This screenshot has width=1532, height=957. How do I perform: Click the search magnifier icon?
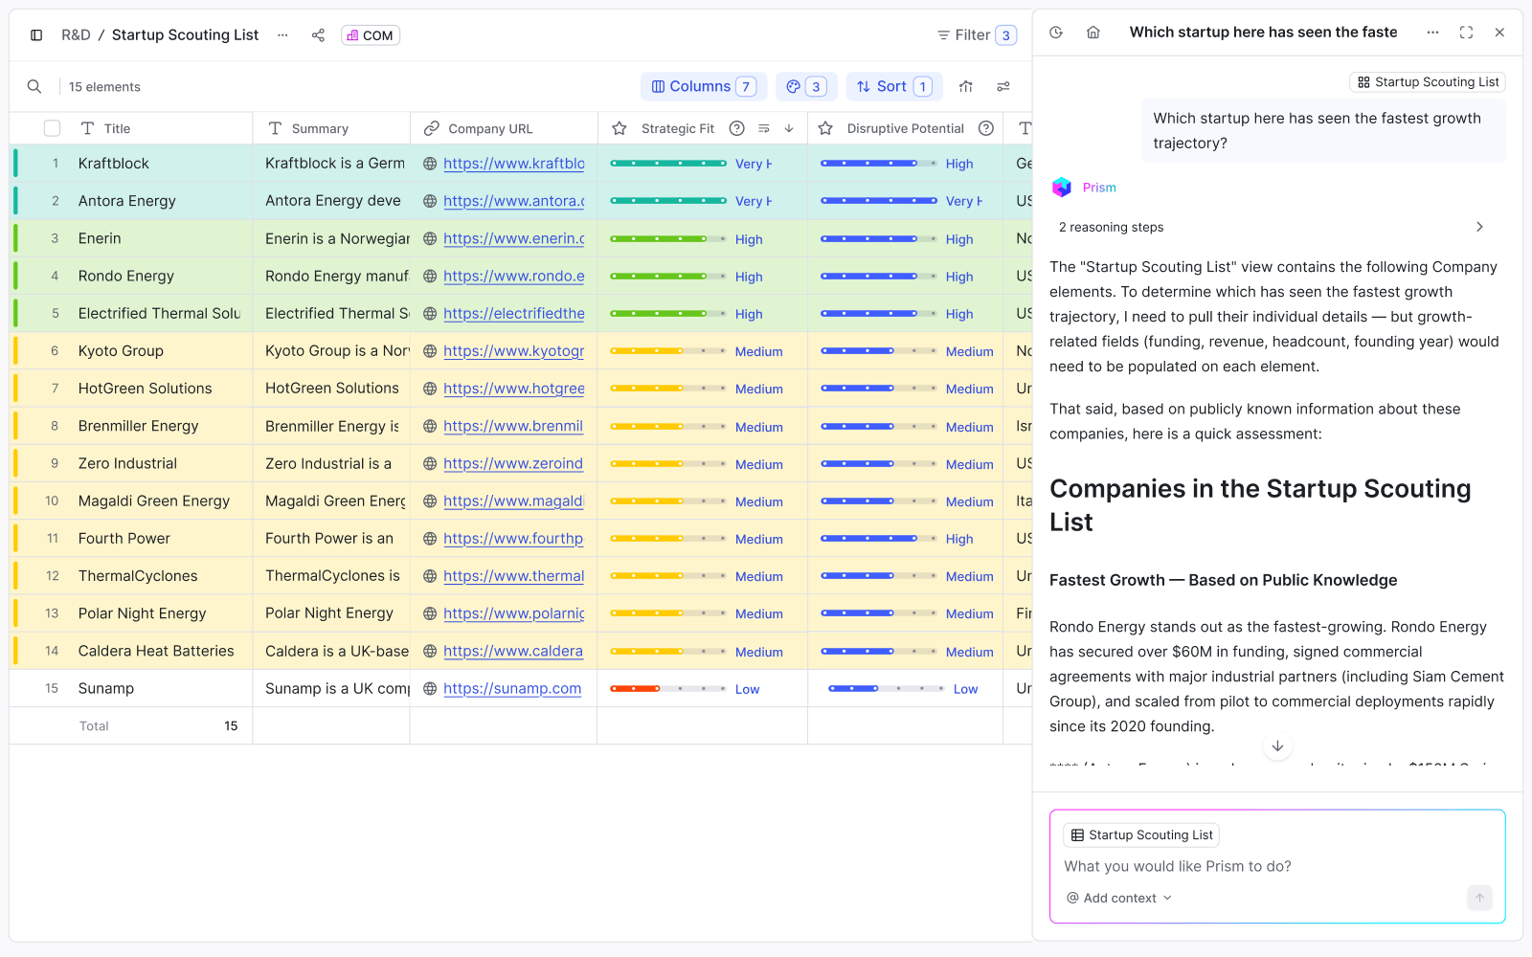[x=34, y=87]
